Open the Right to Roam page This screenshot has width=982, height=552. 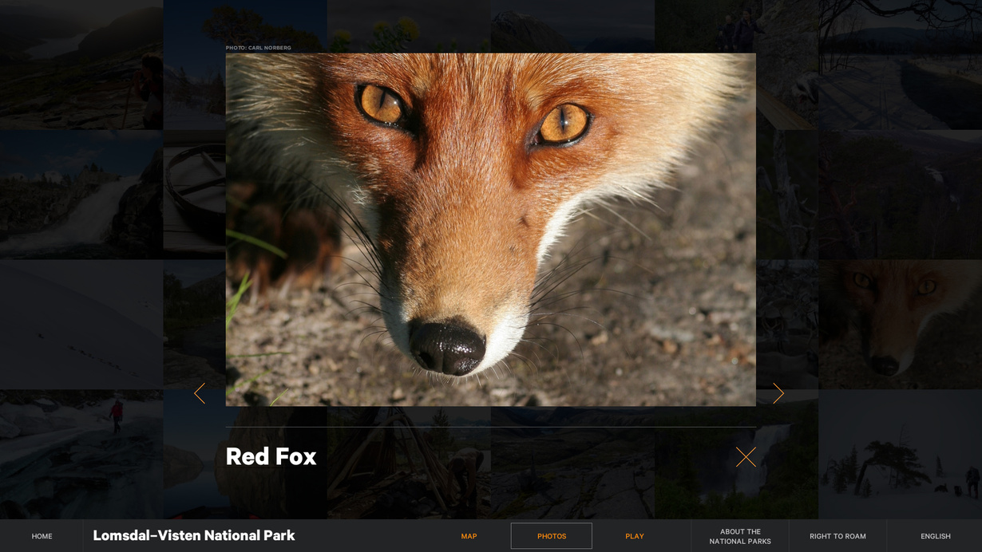837,536
